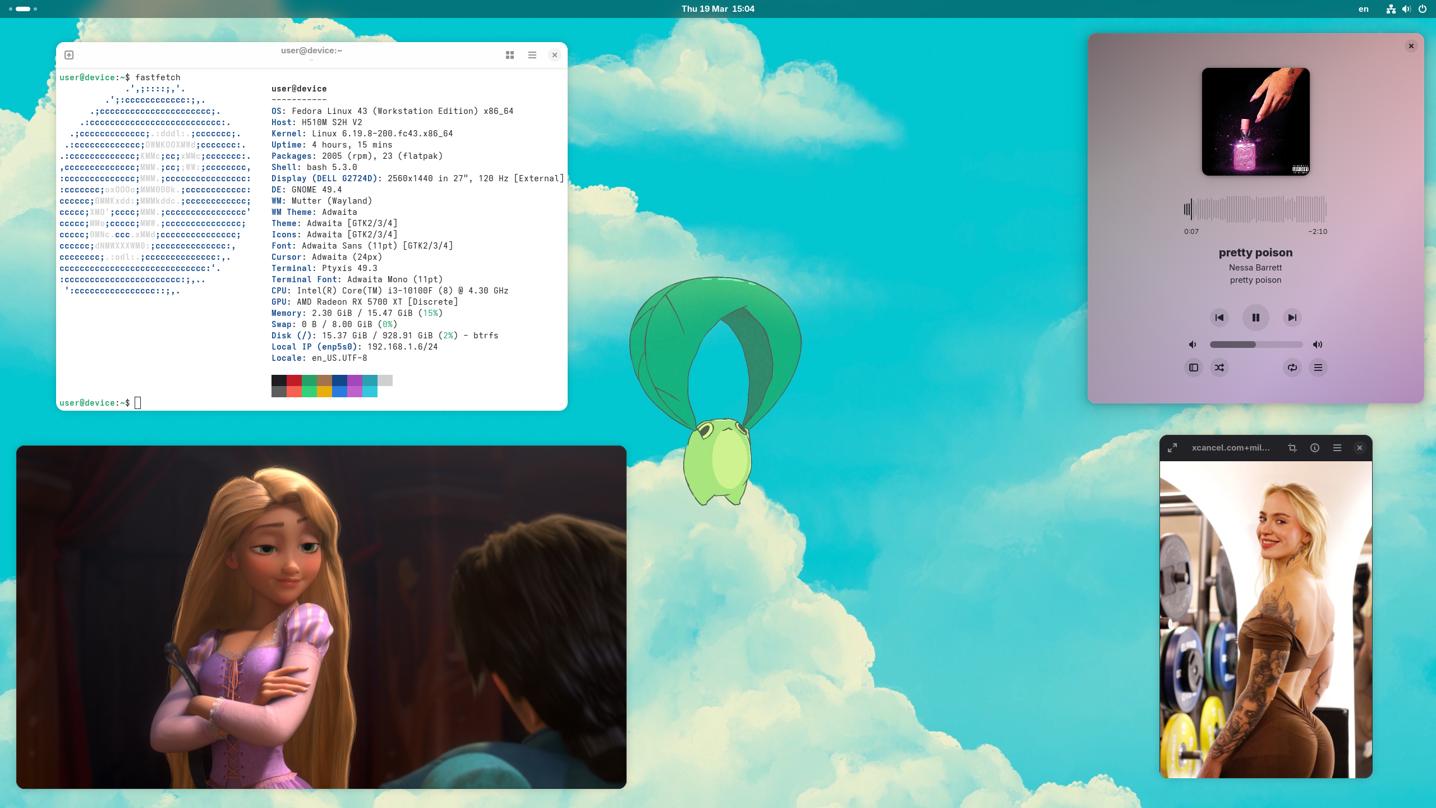Viewport: 1436px width, 808px height.
Task: Show terminal tab overview grid
Action: (x=509, y=55)
